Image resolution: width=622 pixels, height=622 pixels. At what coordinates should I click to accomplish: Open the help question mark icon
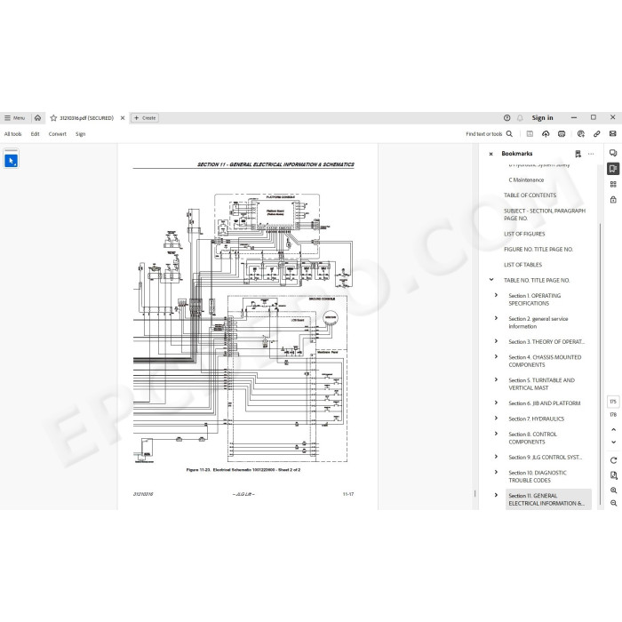click(507, 118)
